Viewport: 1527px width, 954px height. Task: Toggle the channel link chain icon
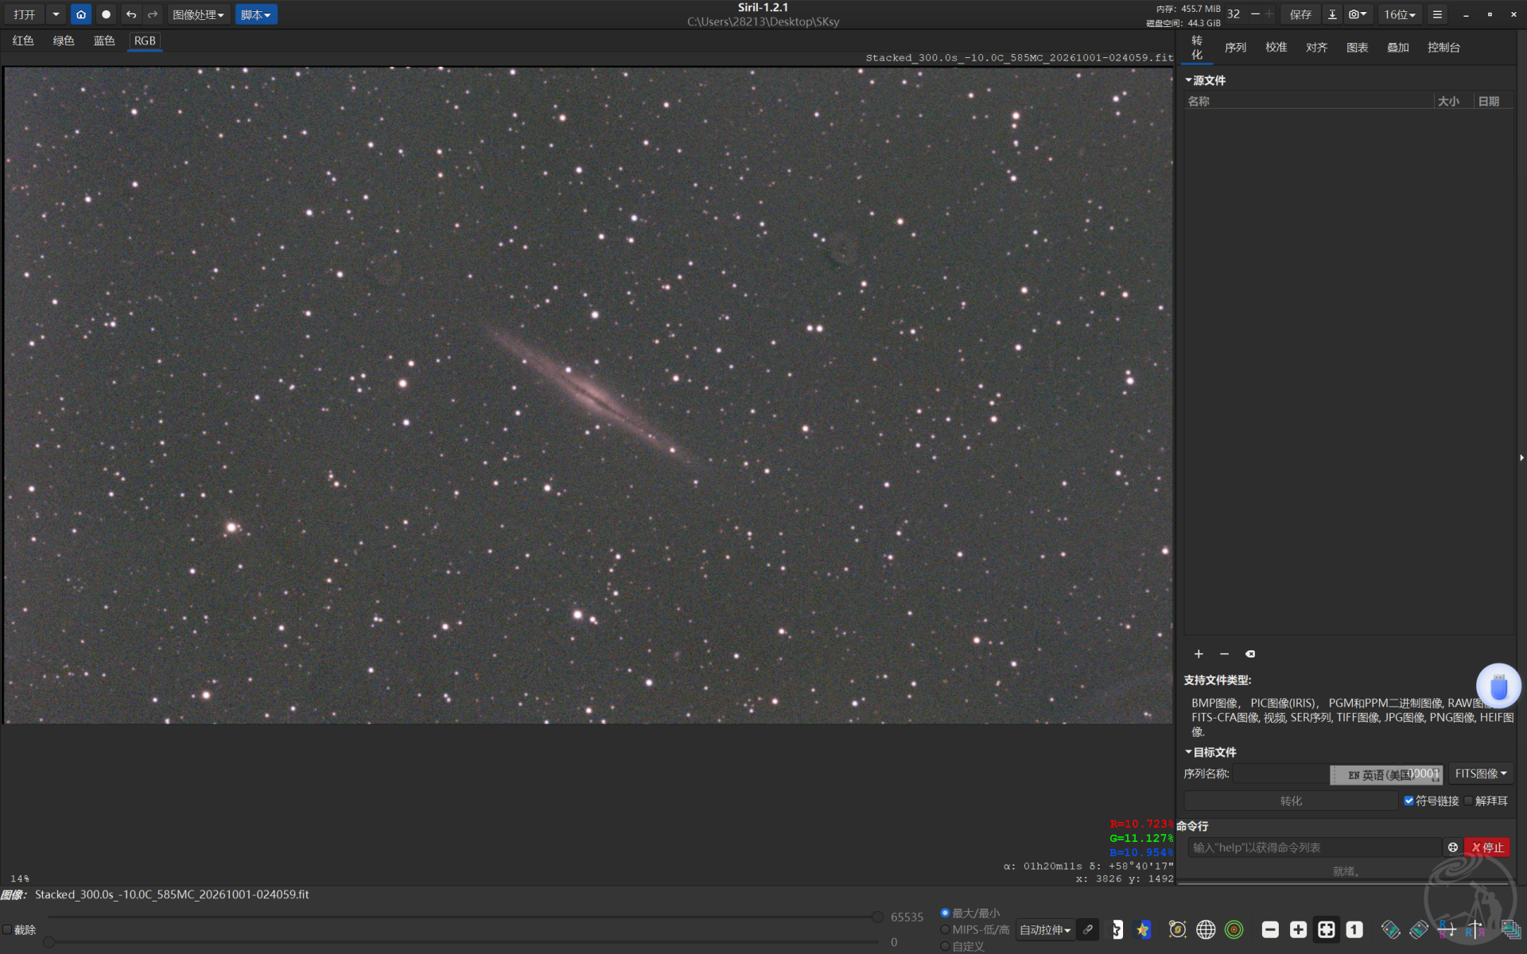tap(1088, 929)
